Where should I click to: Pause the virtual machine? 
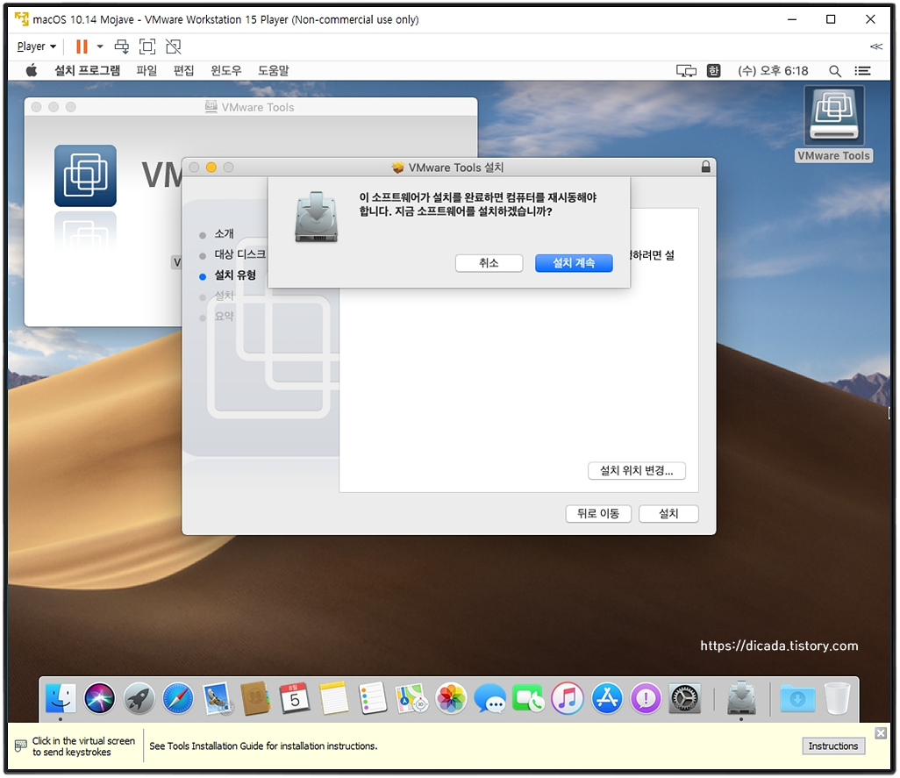click(x=82, y=46)
